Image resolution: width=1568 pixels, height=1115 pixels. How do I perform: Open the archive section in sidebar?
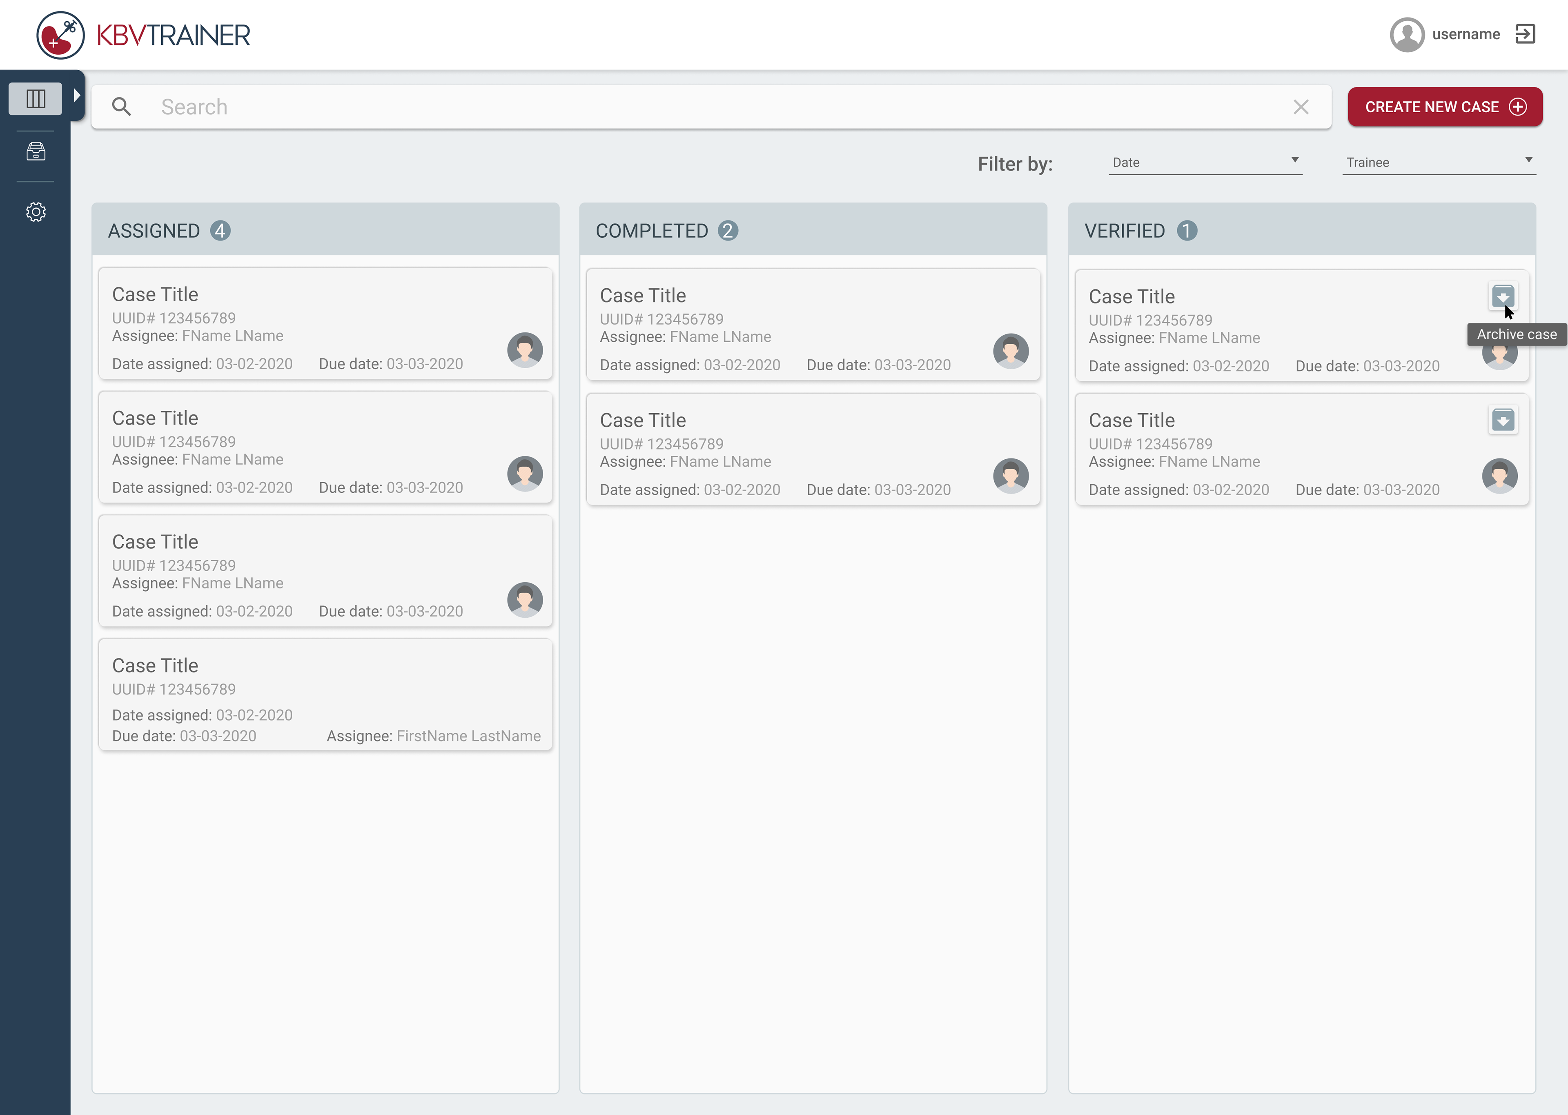click(36, 151)
